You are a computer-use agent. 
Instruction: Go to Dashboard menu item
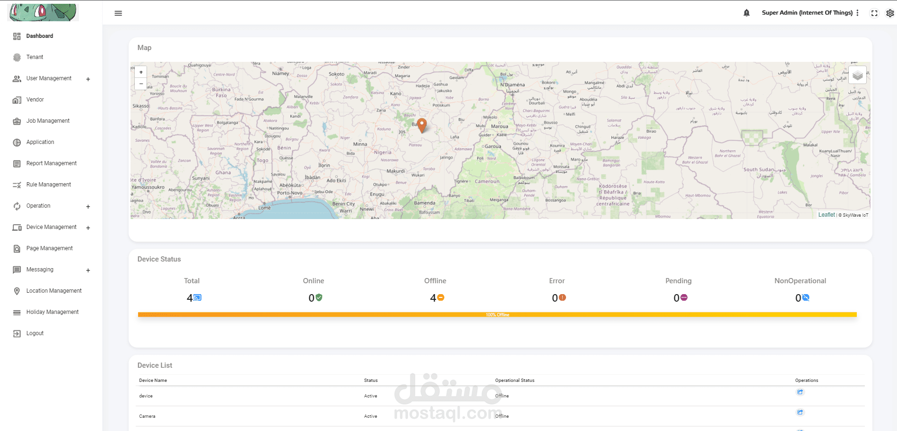click(x=40, y=36)
